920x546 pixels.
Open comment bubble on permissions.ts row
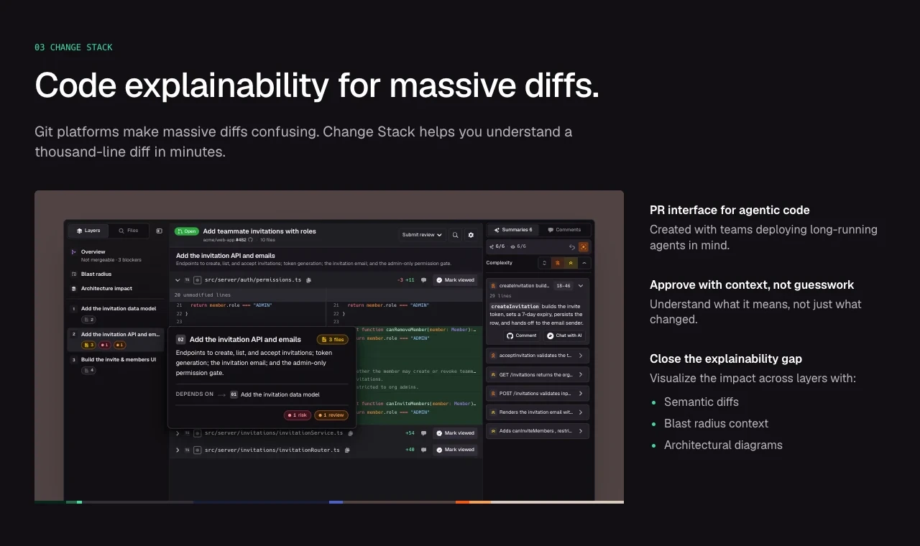[x=423, y=280]
